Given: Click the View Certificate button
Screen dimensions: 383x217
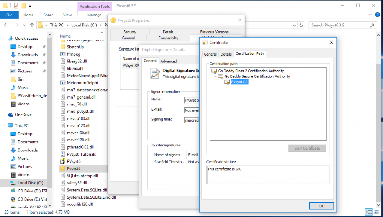Looking at the screenshot, I should (x=307, y=148).
